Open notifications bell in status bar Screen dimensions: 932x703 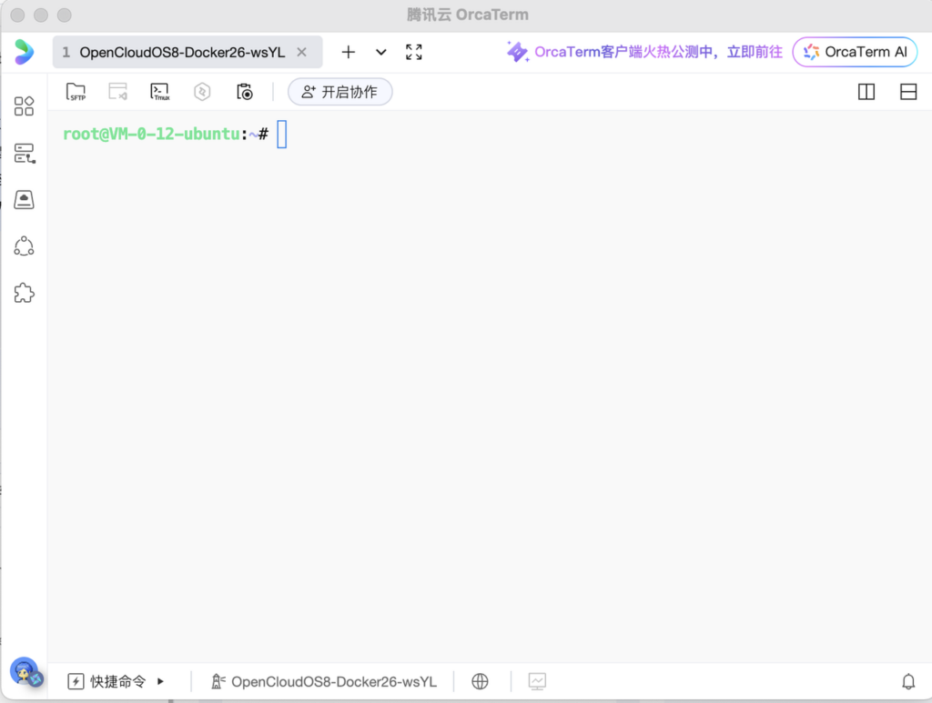(x=907, y=681)
